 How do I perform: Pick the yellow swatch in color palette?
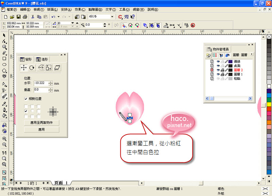coord(269,104)
